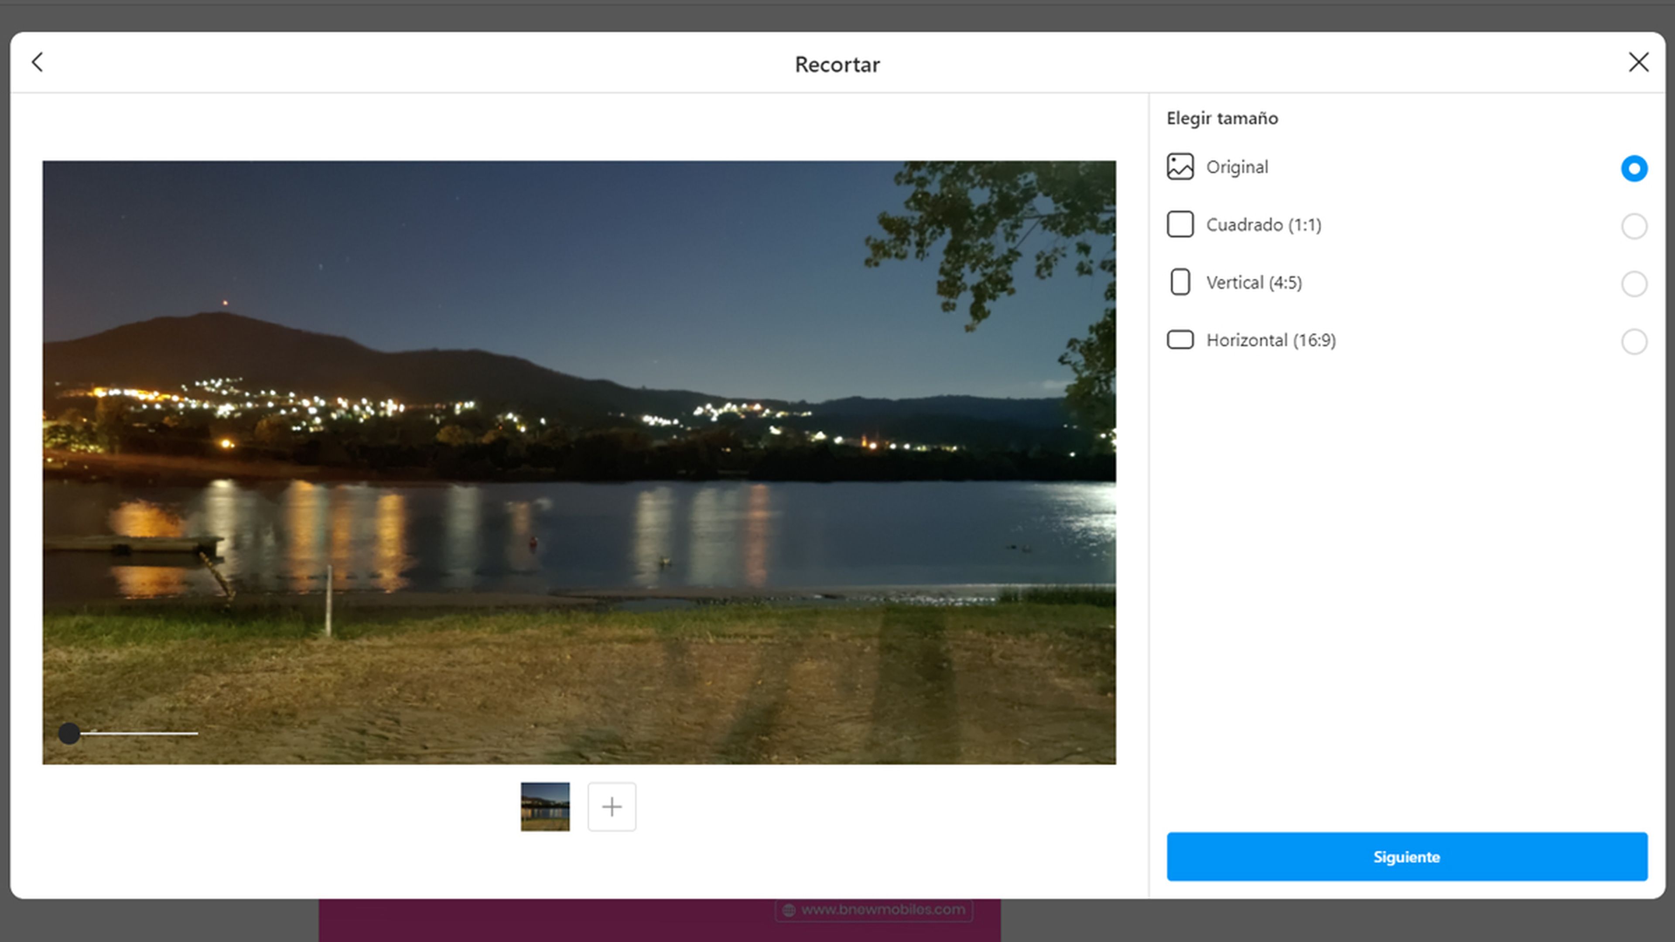Click the Recortar title text
The width and height of the screenshot is (1675, 942).
point(837,65)
